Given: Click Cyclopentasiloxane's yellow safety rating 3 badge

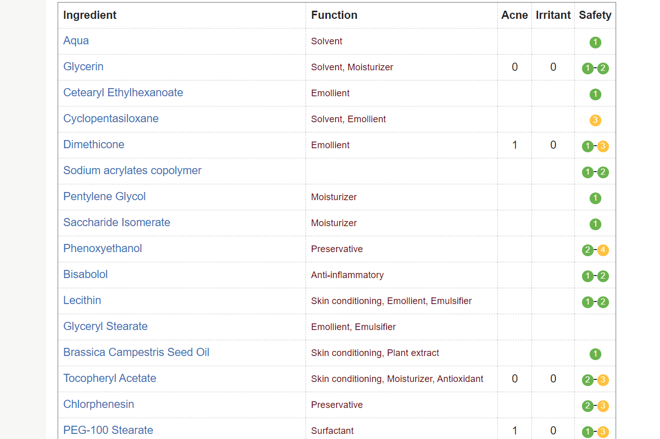Looking at the screenshot, I should [x=595, y=120].
